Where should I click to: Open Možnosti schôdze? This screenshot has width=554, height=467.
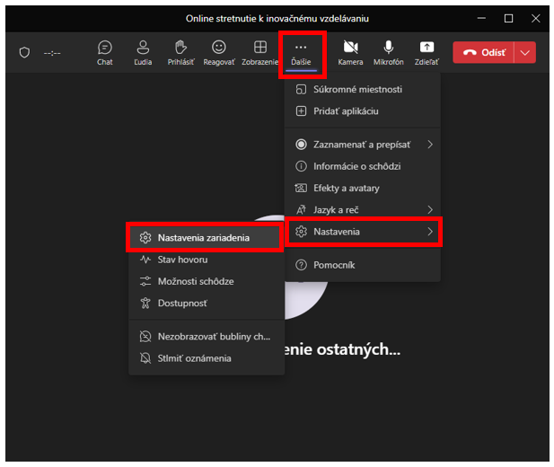click(207, 281)
